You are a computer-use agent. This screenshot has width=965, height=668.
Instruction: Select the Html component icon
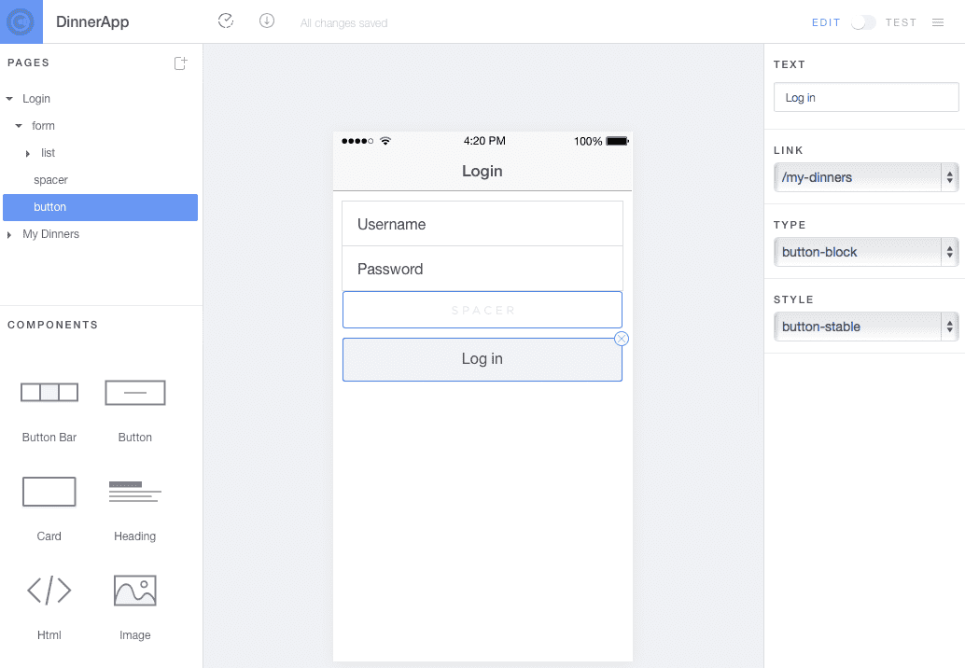click(x=49, y=591)
